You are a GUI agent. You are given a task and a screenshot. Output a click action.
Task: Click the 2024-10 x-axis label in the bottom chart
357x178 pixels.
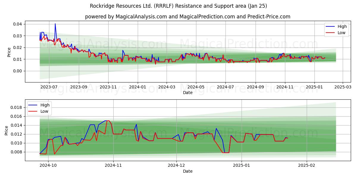[48, 166]
